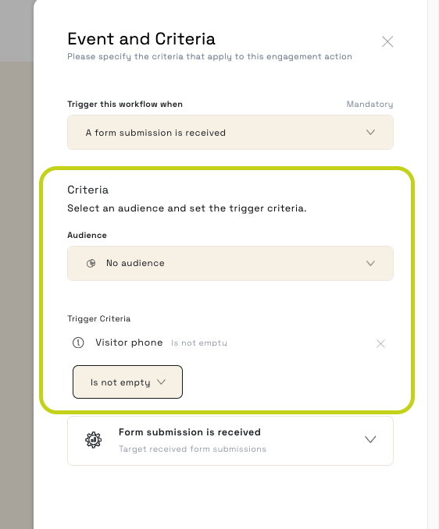439x529 pixels.
Task: Click the 'Is not empty' summary text
Action: 199,343
